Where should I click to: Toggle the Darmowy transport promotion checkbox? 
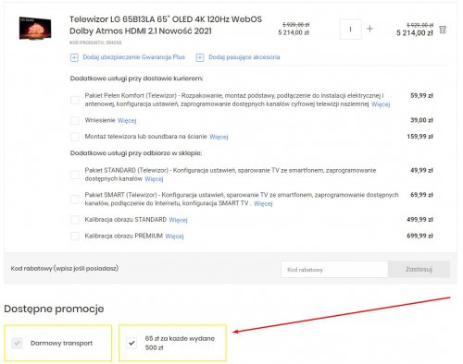(x=17, y=343)
